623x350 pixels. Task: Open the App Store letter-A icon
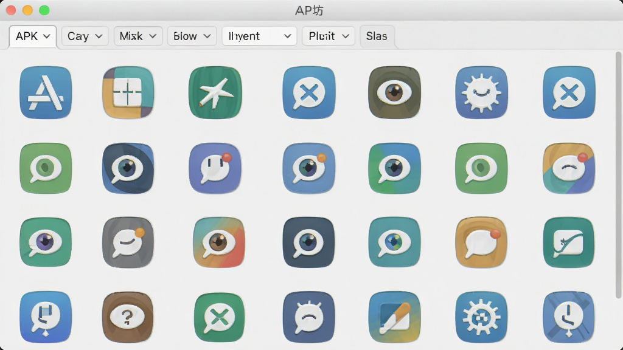[x=46, y=92]
